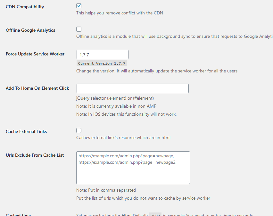Enable the Offline Google Analytics checkbox
This screenshot has height=216, width=273.
[79, 29]
